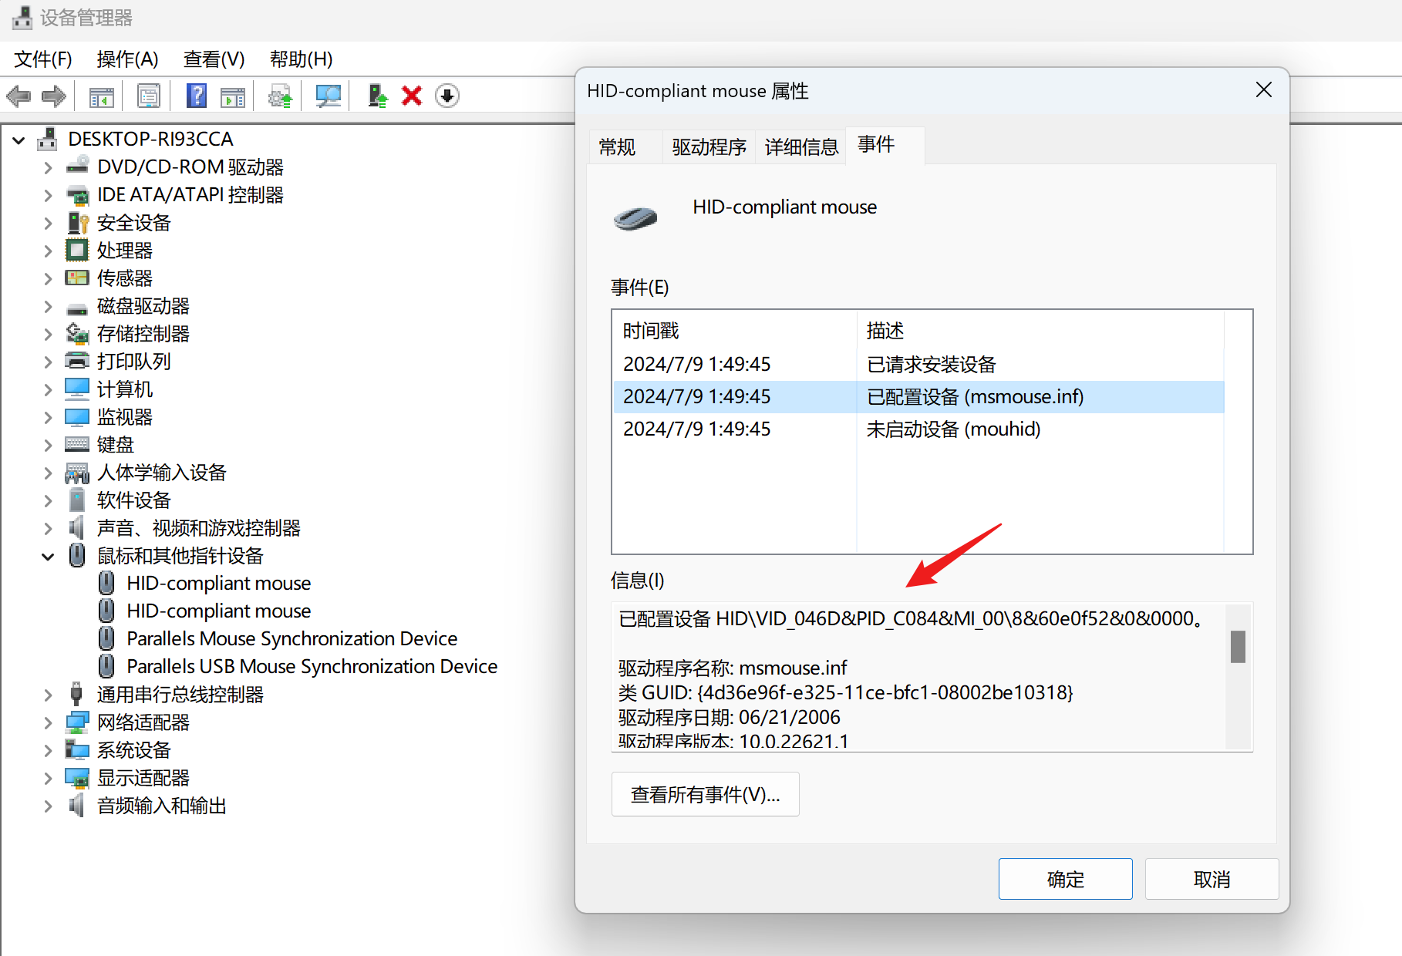Click the 确定 button

click(1065, 879)
